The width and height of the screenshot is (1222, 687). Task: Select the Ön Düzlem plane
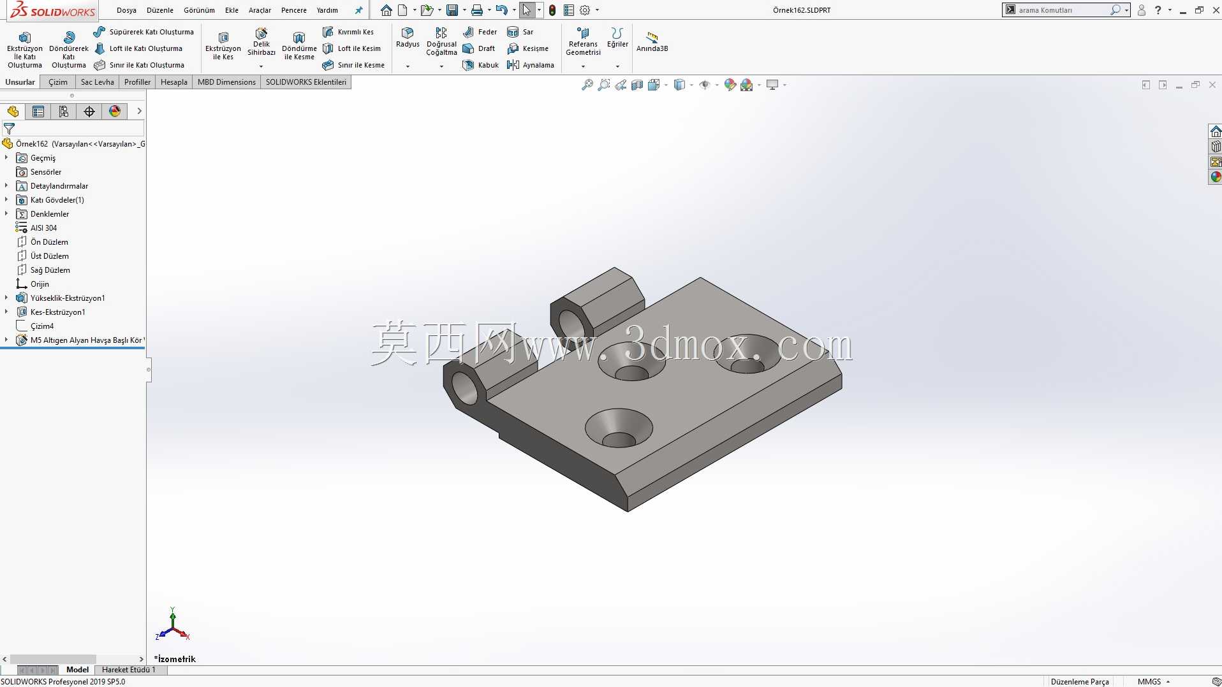point(49,242)
